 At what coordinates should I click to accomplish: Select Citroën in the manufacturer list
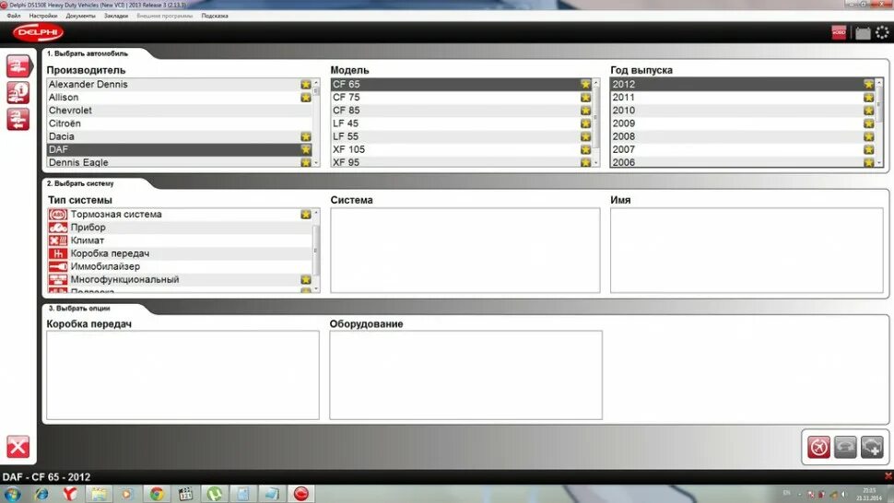[180, 123]
